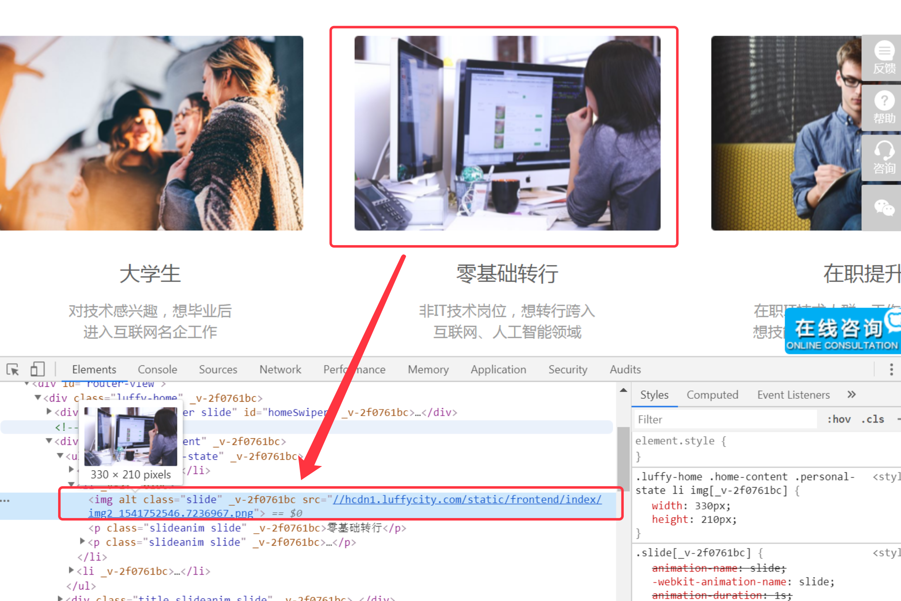Expand the last collapsed li node
The height and width of the screenshot is (601, 901).
pyautogui.click(x=72, y=570)
